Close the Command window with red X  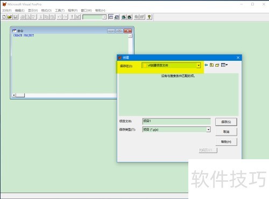point(128,31)
